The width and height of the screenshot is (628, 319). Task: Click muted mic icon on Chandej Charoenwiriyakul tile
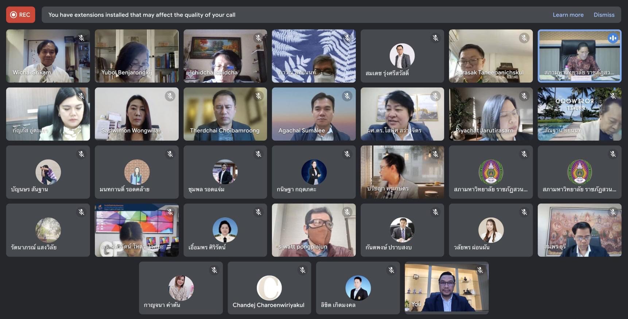[x=303, y=270]
